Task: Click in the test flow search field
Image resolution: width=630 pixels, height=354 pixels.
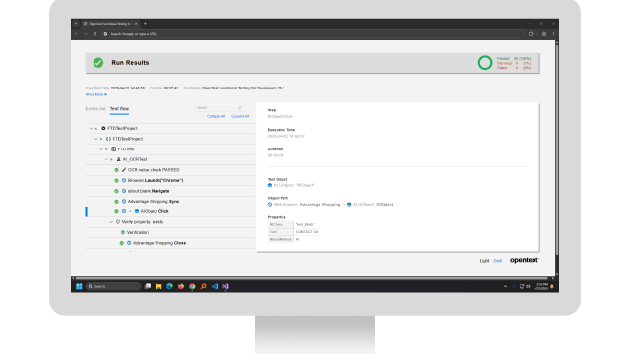Action: 220,107
